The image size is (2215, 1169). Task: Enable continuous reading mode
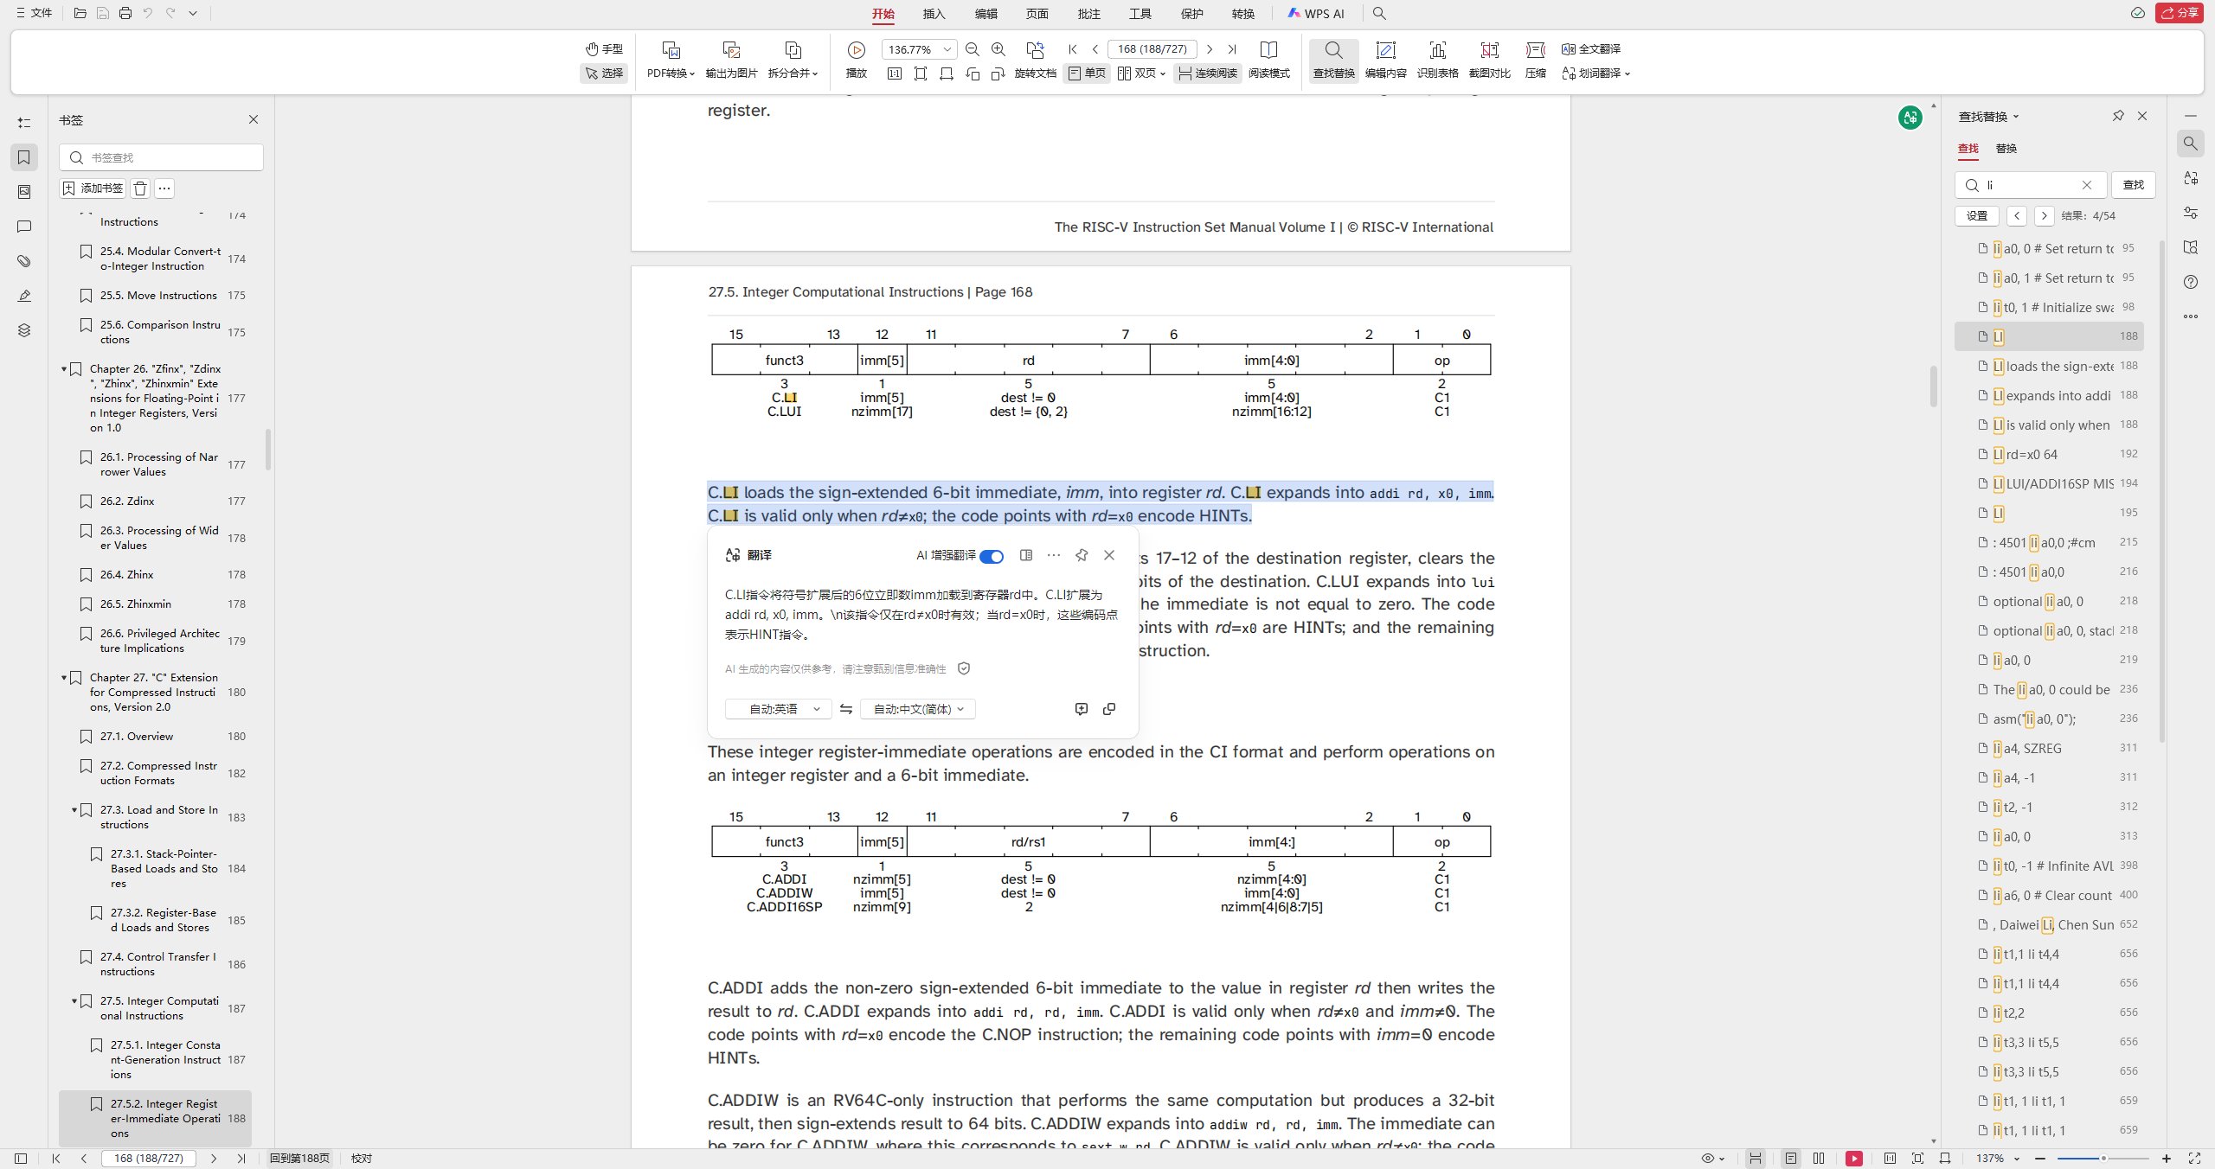point(1208,73)
